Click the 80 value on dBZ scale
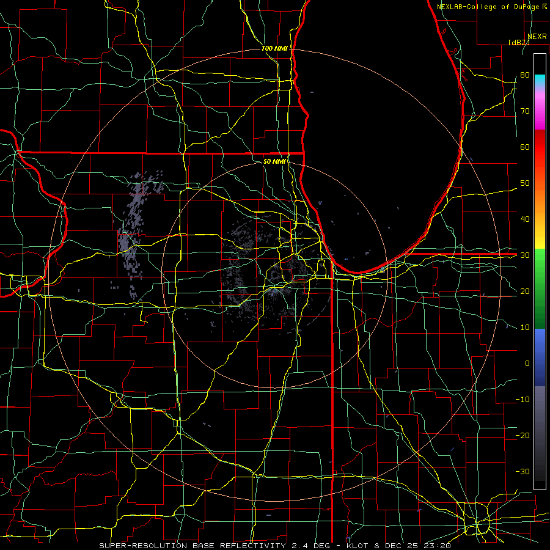The image size is (550, 550). pos(525,75)
